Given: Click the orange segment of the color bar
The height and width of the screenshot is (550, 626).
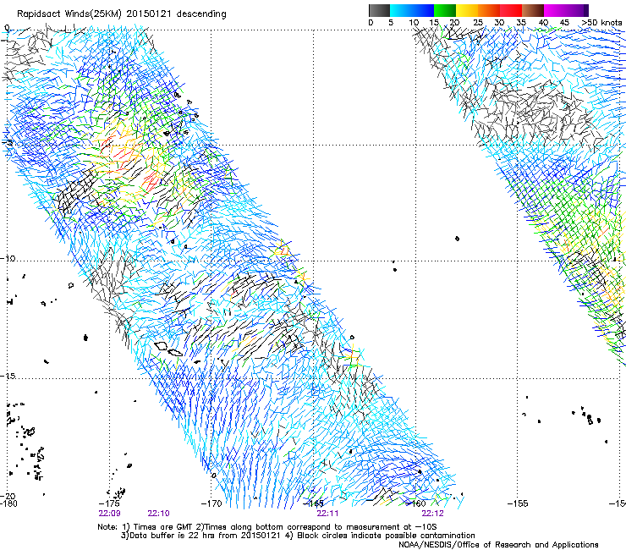Looking at the screenshot, I should [x=489, y=10].
